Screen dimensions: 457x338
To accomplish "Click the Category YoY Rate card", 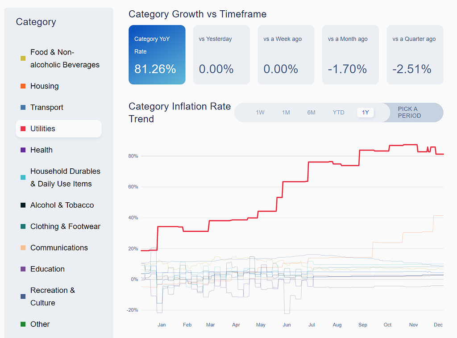I will pos(157,55).
